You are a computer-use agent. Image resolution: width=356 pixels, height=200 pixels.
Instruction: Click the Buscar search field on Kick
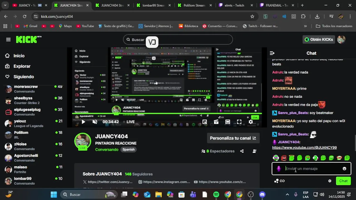[x=178, y=39]
